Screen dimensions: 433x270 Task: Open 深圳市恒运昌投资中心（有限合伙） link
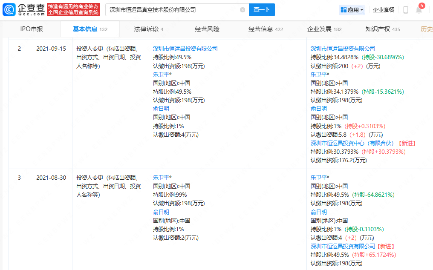(x=353, y=143)
